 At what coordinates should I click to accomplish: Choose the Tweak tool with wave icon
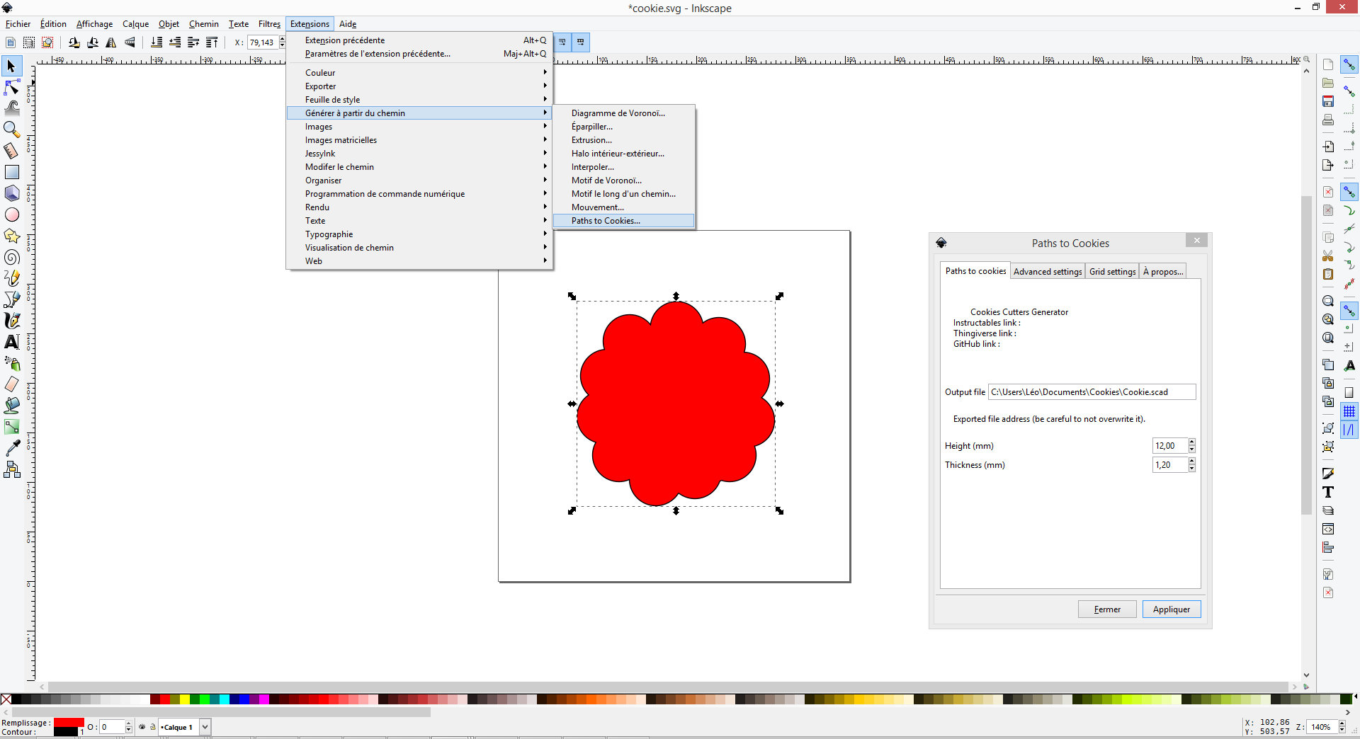click(12, 108)
